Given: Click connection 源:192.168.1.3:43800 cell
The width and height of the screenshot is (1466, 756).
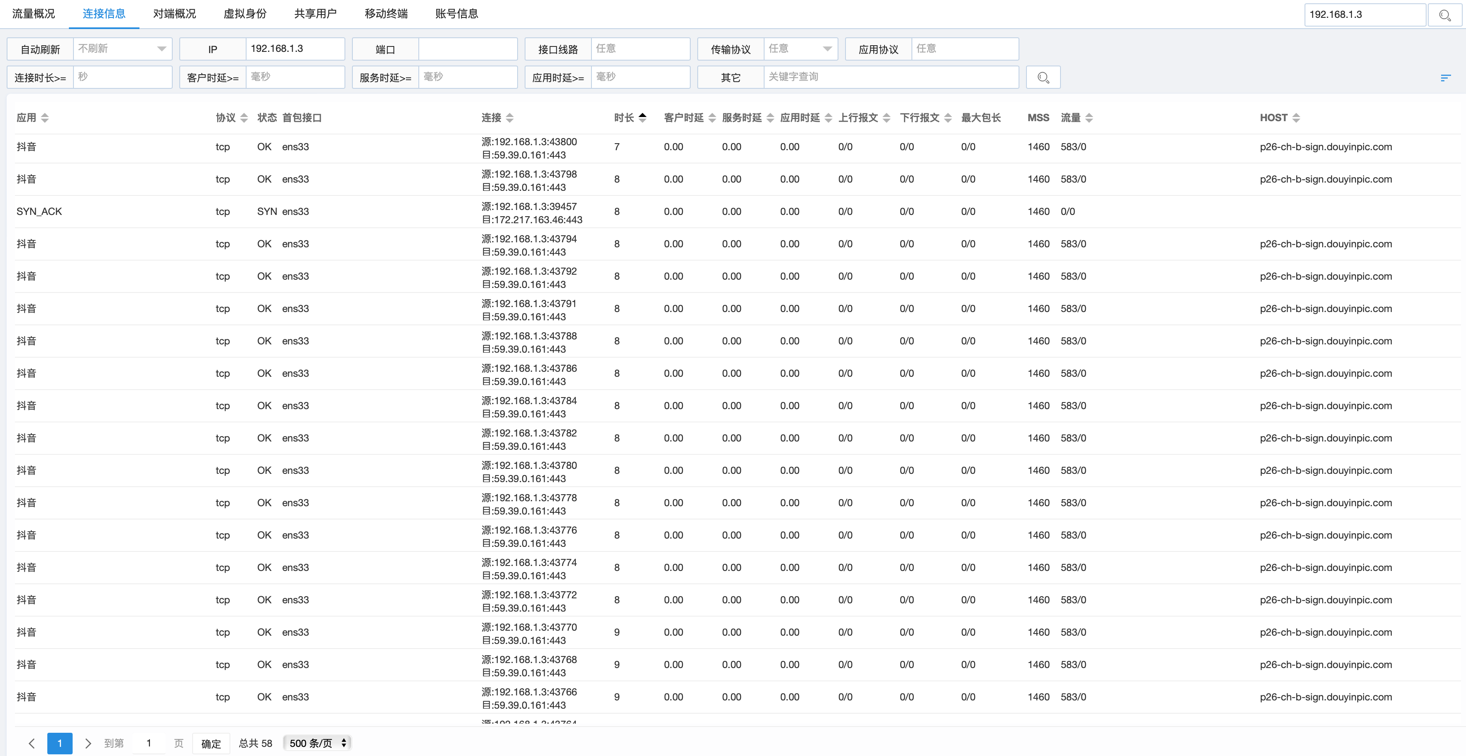Looking at the screenshot, I should tap(529, 141).
